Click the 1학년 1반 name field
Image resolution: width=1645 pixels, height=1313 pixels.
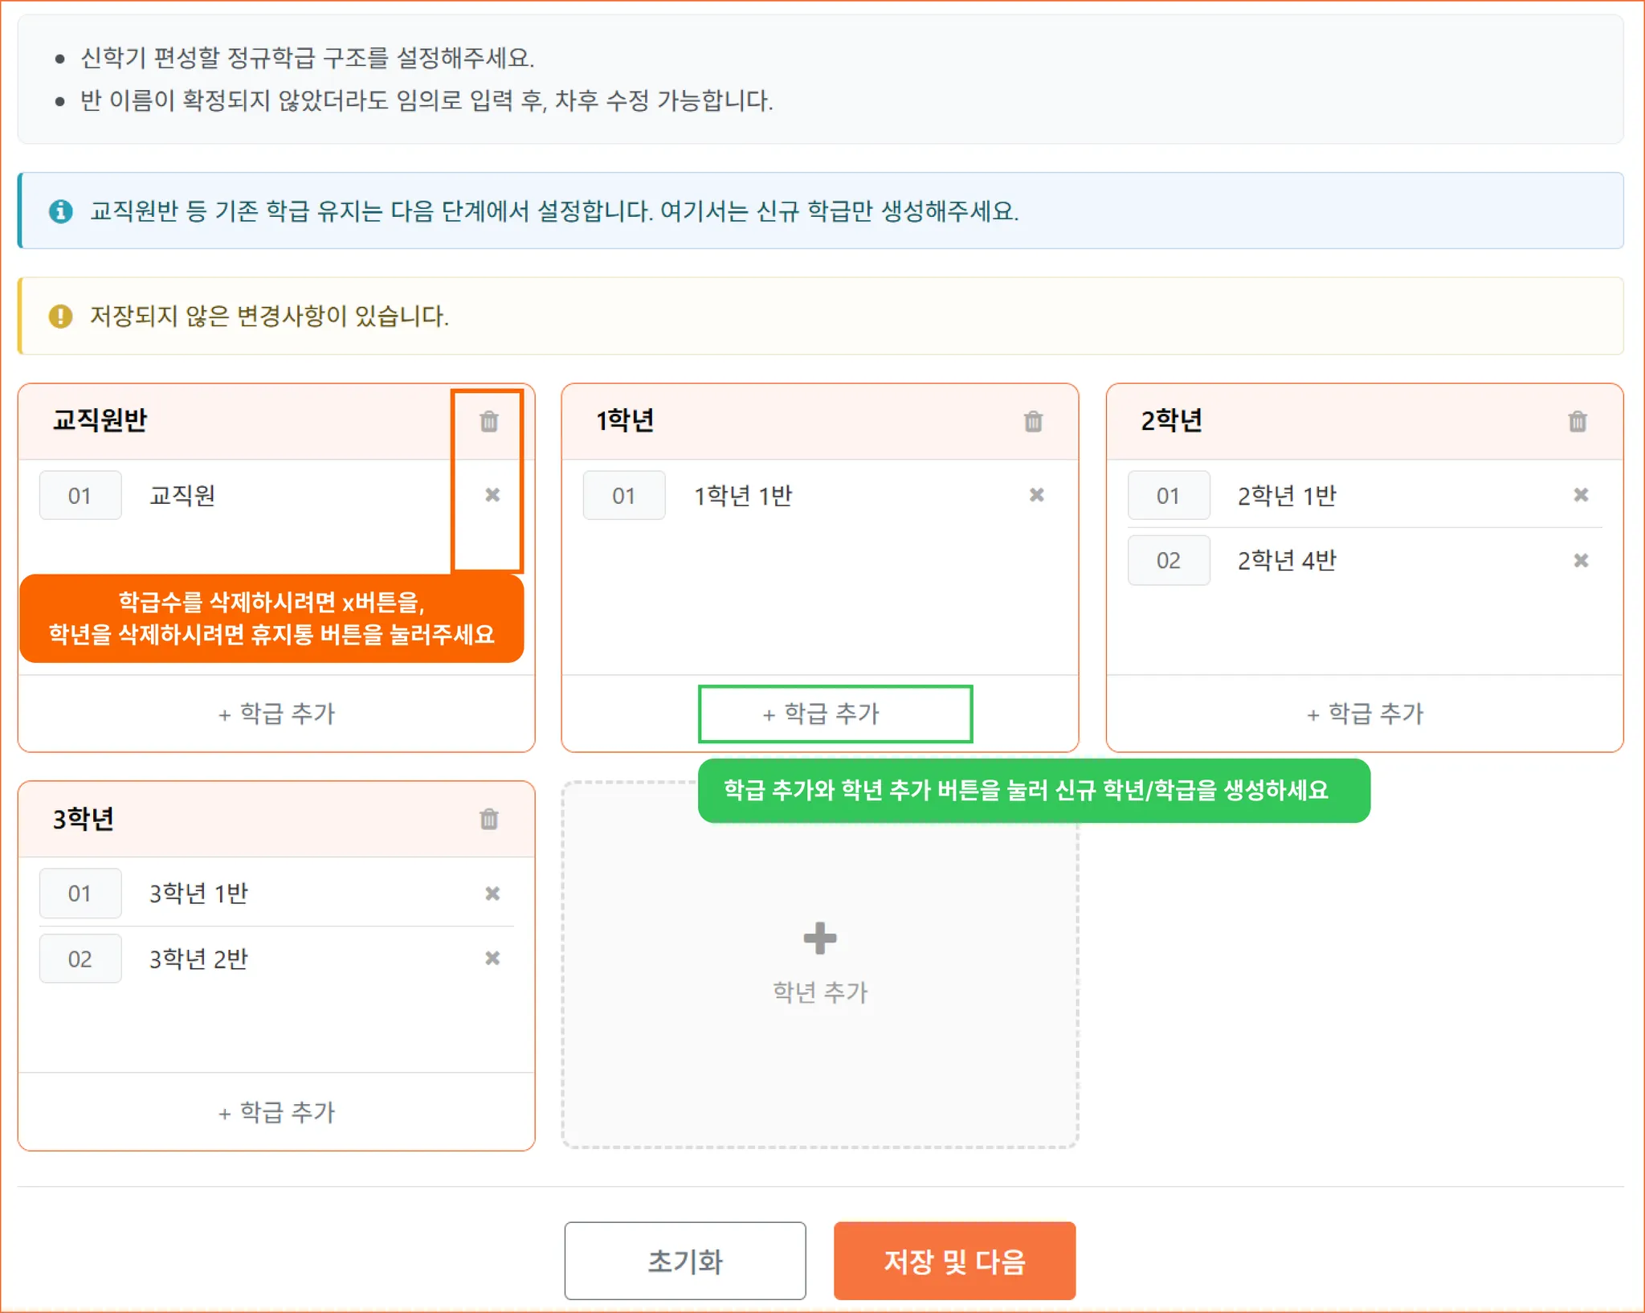click(743, 496)
